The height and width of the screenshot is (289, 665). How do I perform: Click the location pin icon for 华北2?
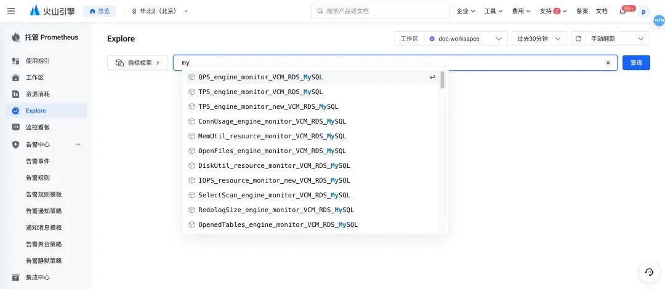tap(134, 11)
